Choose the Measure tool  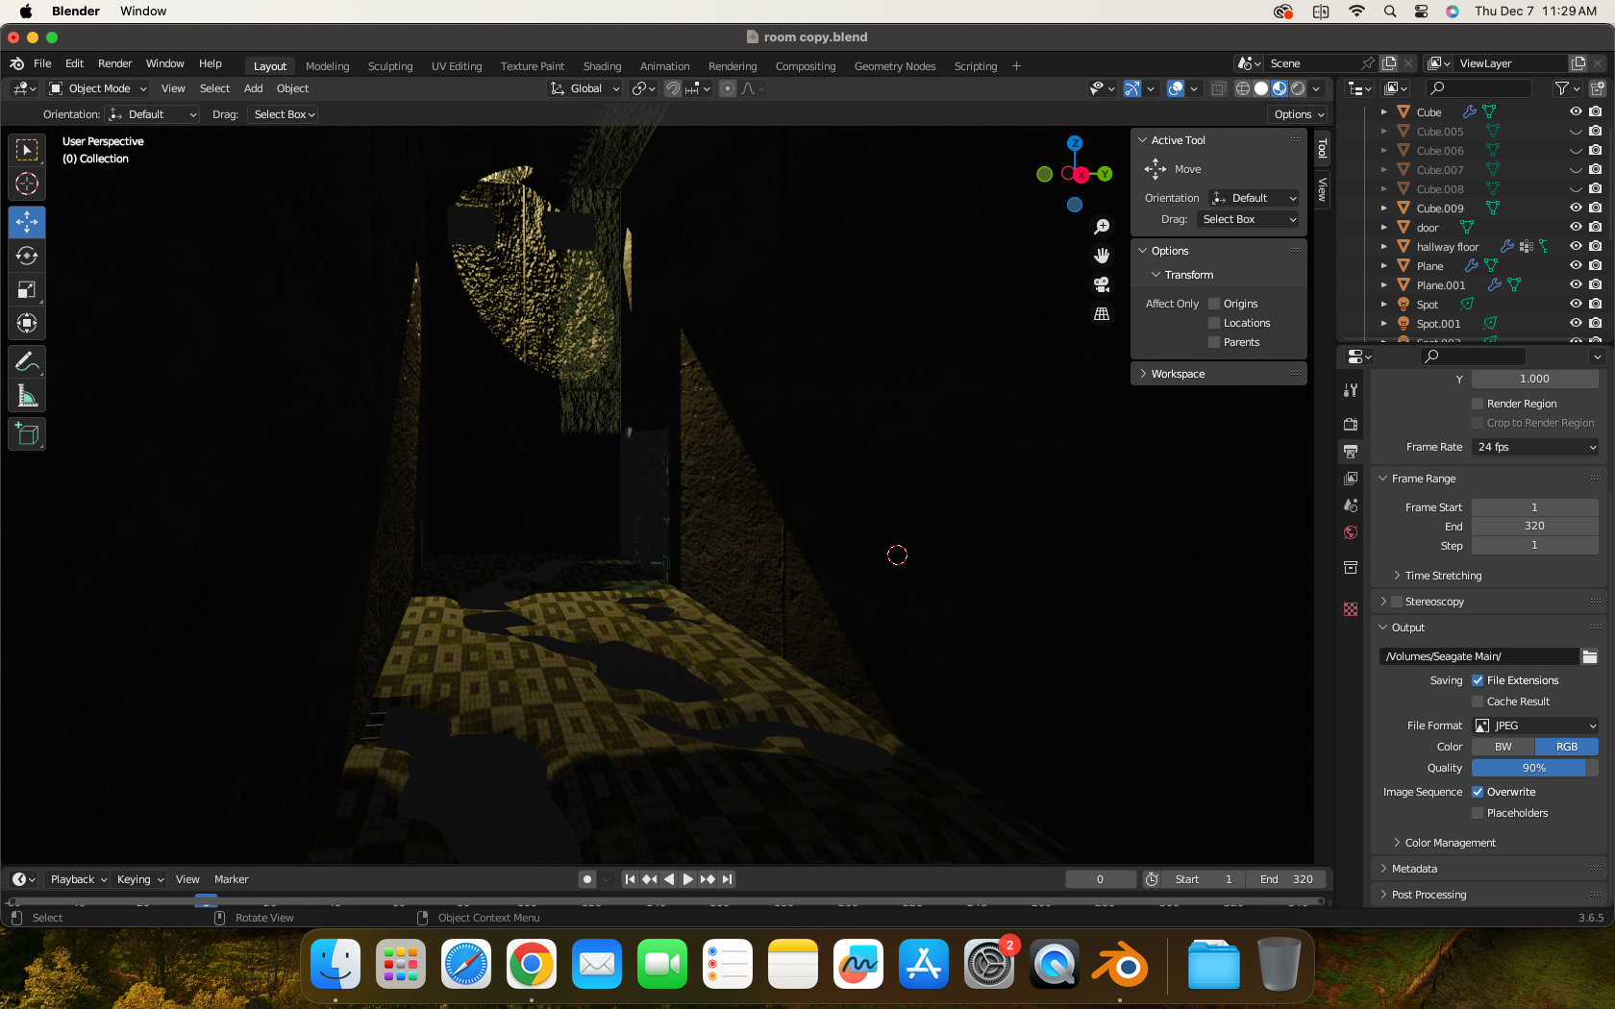click(x=27, y=396)
